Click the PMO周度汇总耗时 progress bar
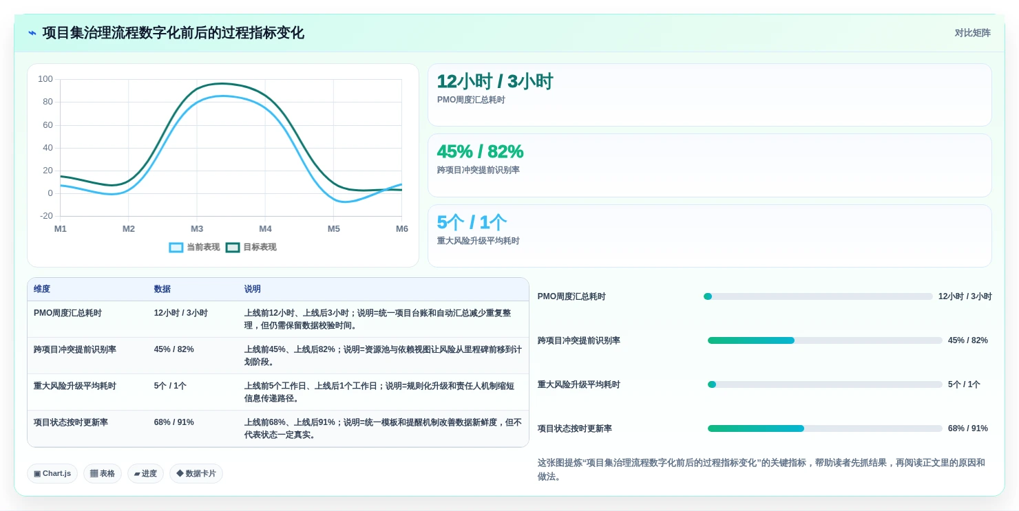Image resolution: width=1019 pixels, height=511 pixels. [818, 296]
